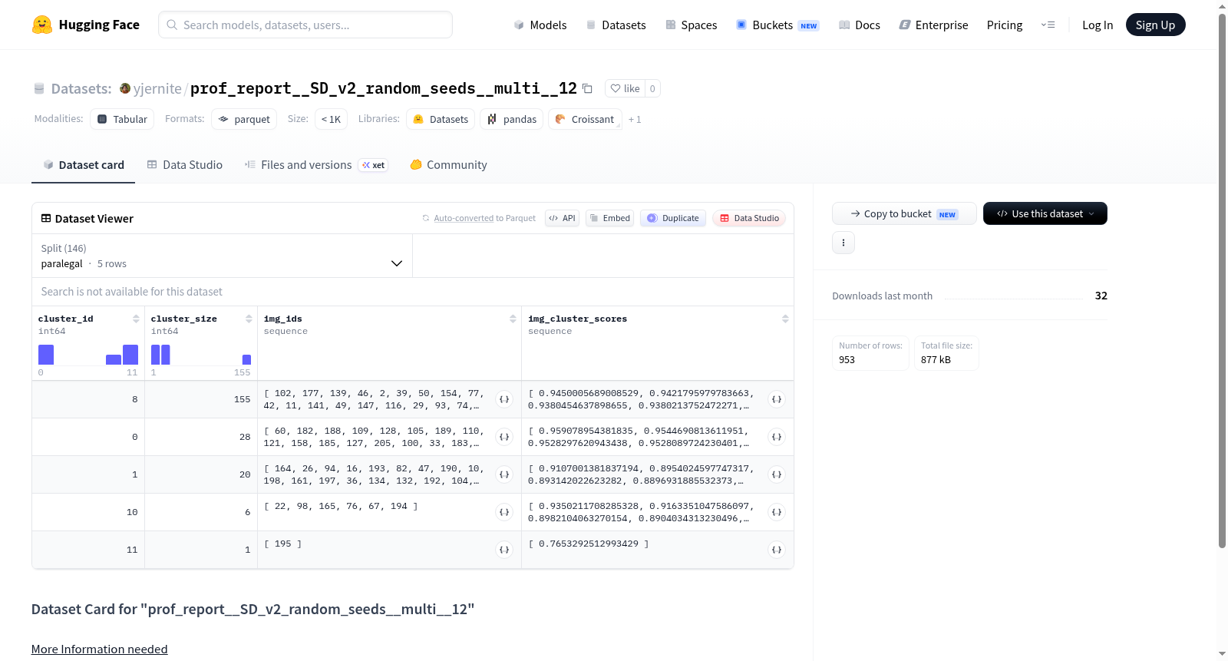Click the search models input field

click(x=305, y=25)
